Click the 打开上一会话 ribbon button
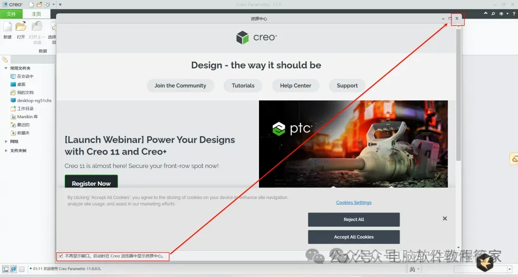This screenshot has height=277, width=518. click(37, 32)
